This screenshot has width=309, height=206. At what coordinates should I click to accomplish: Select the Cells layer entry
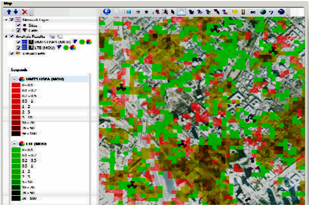33,30
